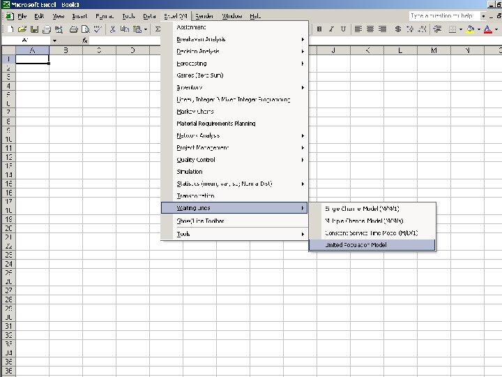
Task: Open the Font Color dropdown arrow
Action: (496, 29)
